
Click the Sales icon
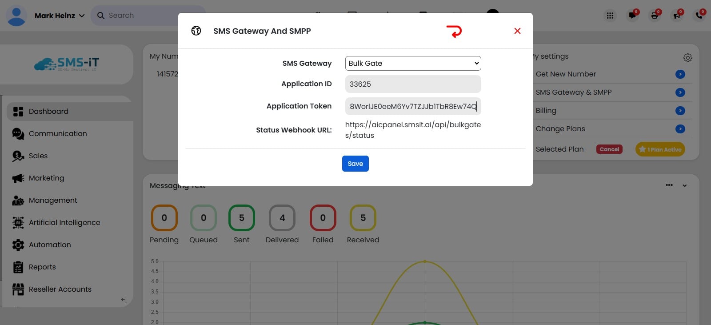pos(18,156)
